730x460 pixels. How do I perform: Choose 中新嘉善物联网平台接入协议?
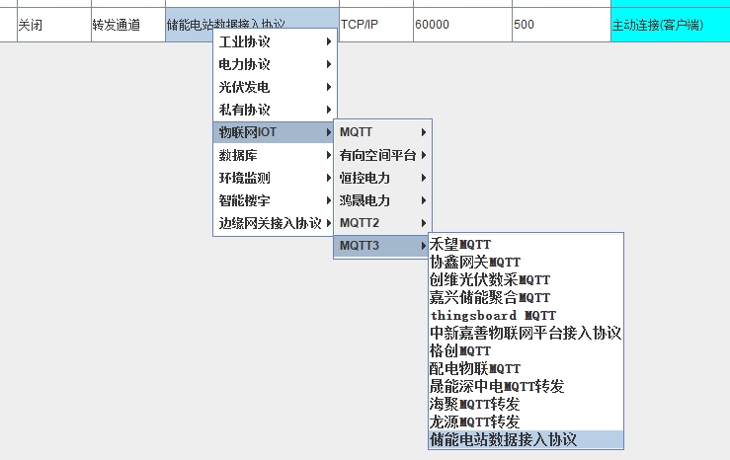click(x=527, y=333)
